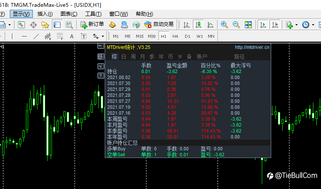Select the 日 daily tab
This screenshot has height=189, width=321.
pos(123,56)
